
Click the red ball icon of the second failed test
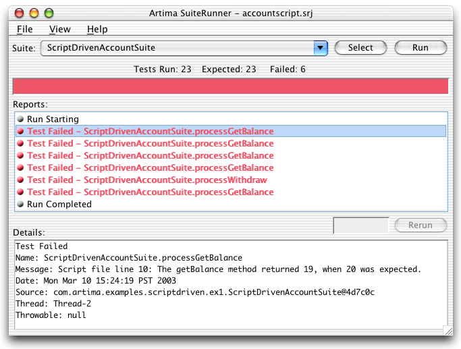tap(20, 144)
